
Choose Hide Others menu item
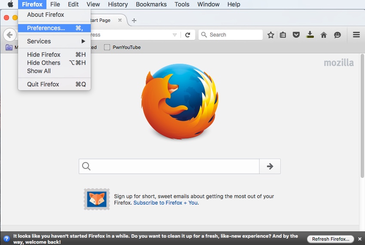(54, 63)
